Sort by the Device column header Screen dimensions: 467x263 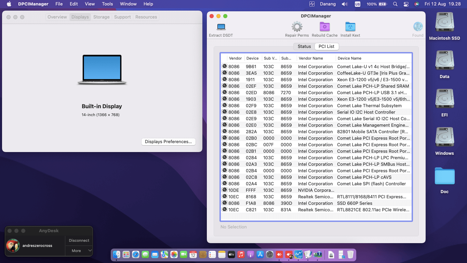point(253,58)
